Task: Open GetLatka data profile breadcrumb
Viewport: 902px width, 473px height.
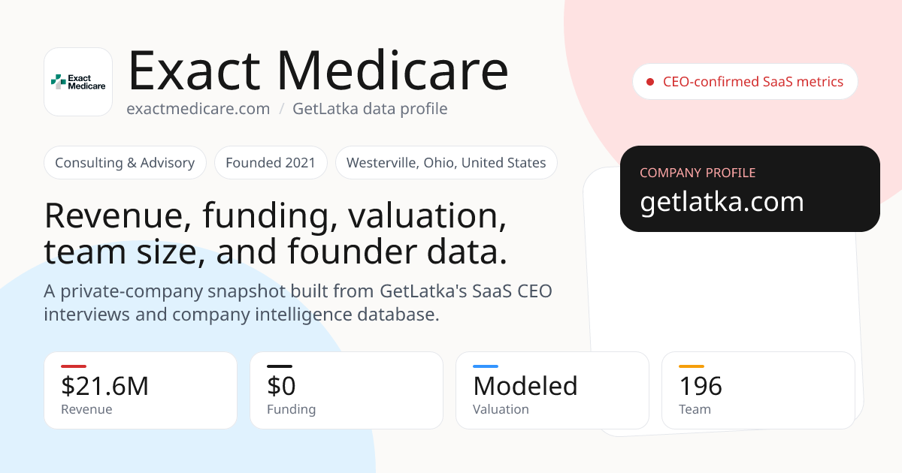Action: click(x=370, y=109)
